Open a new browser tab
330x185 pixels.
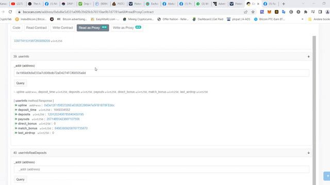pos(284,4)
